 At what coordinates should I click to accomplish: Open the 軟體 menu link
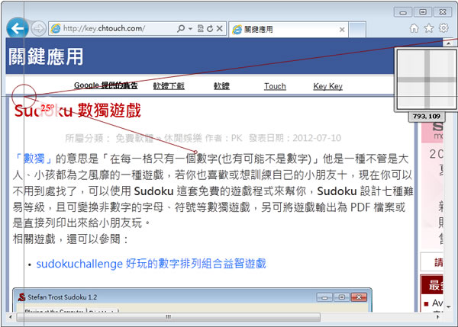pyautogui.click(x=221, y=86)
